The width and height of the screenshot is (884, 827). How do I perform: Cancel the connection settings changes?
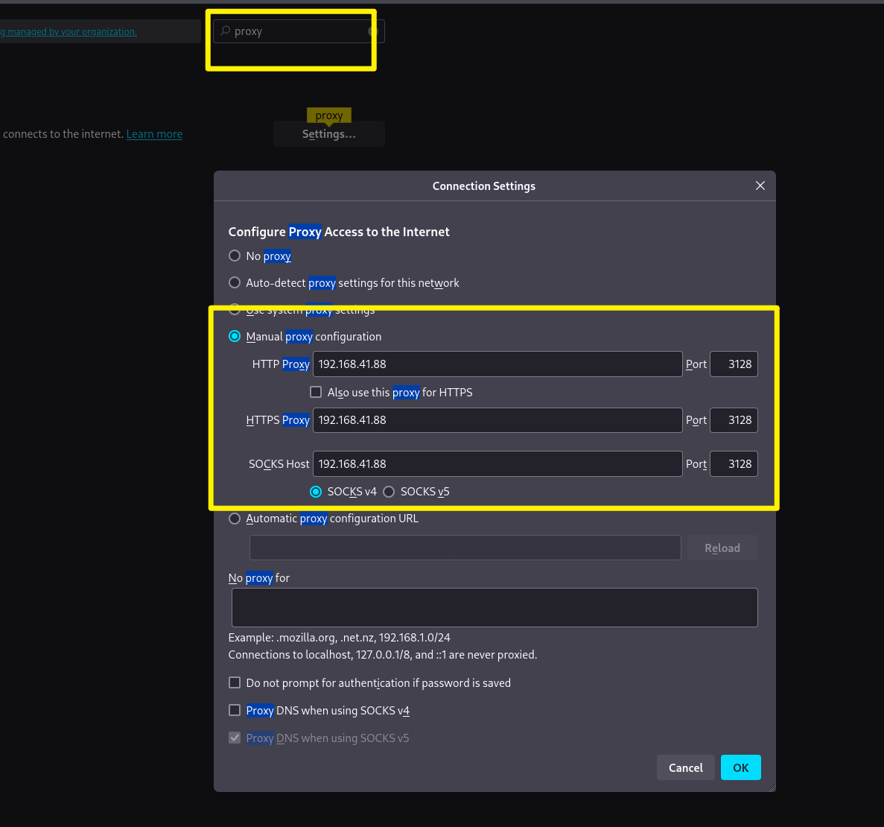click(x=685, y=768)
